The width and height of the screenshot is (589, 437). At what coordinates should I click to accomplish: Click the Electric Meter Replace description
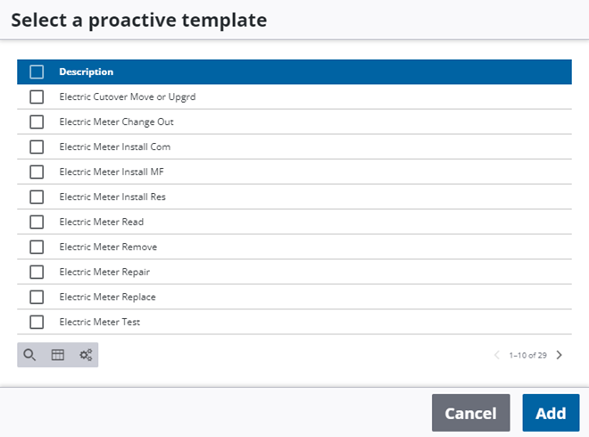pos(107,297)
